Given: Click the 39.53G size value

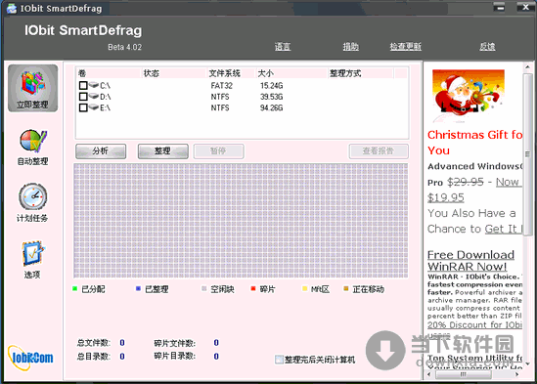Looking at the screenshot, I should click(x=271, y=97).
